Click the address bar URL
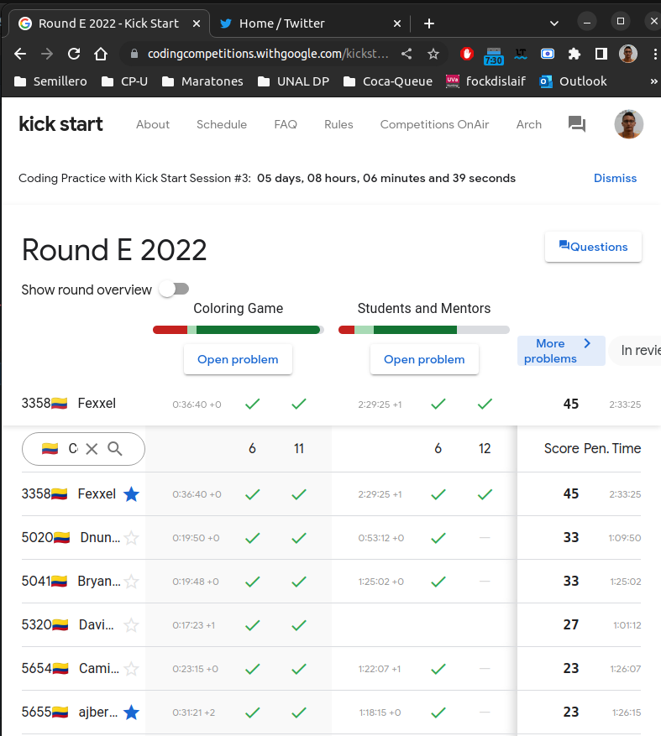 point(268,54)
